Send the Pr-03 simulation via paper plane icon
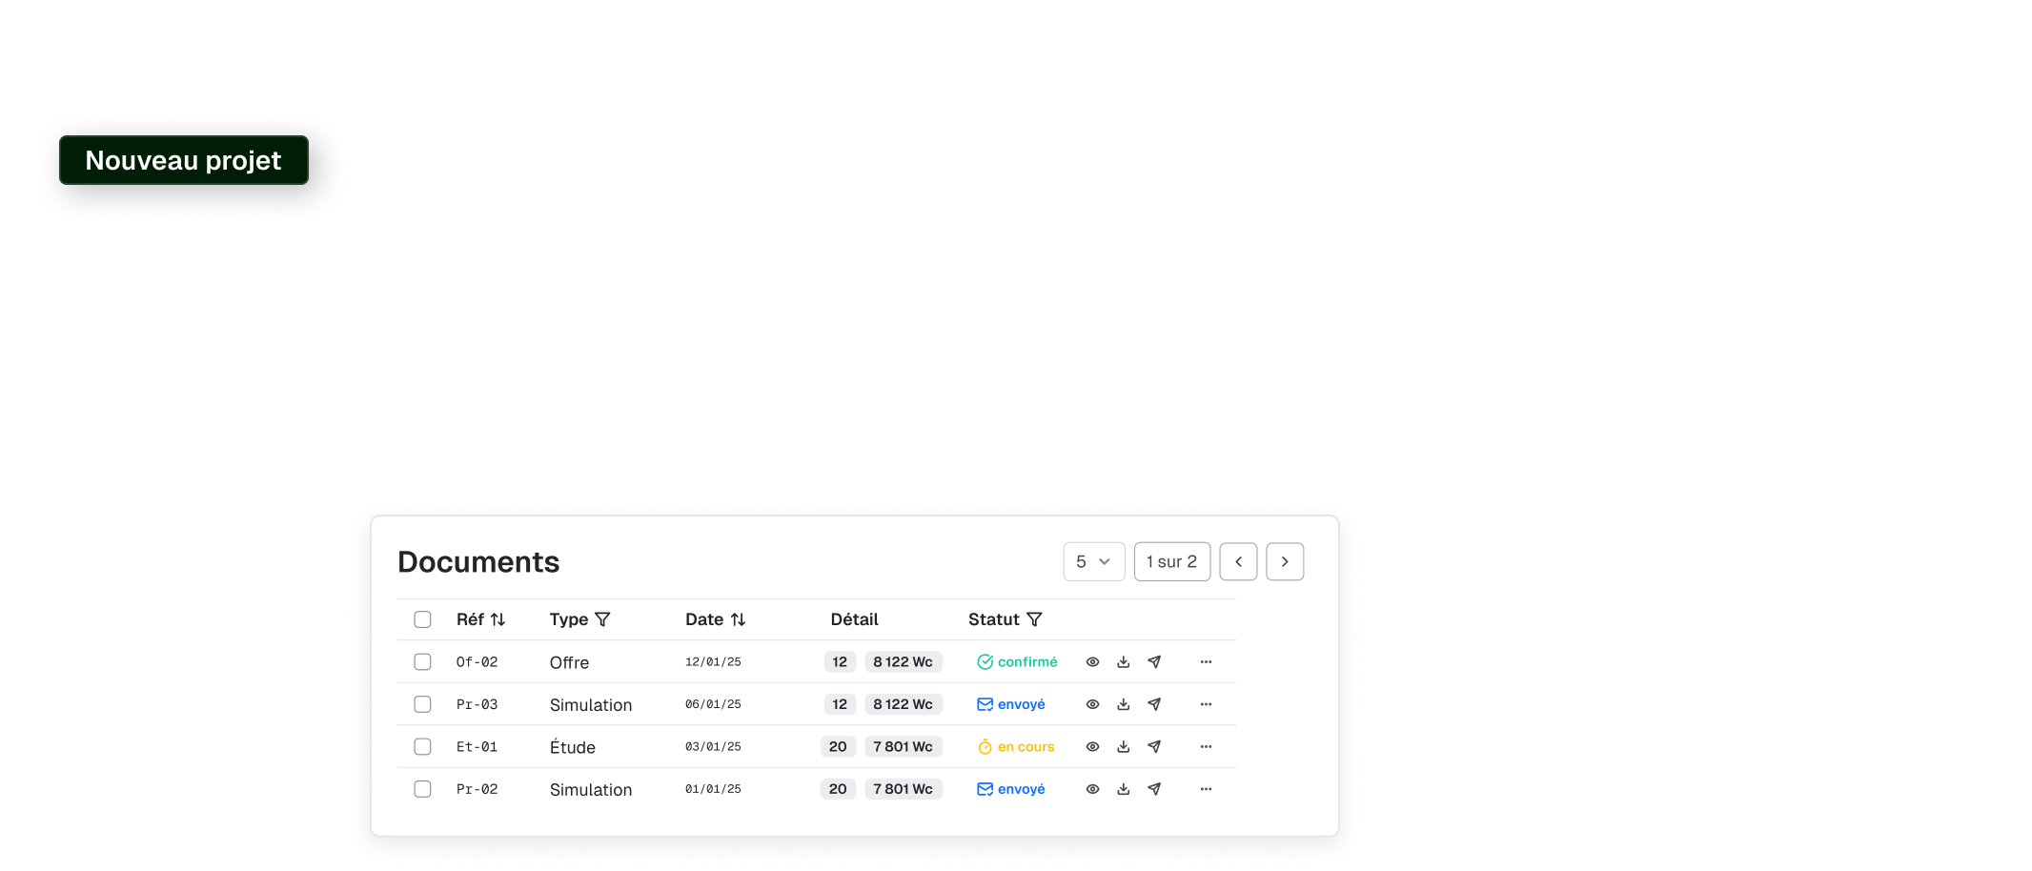2032x871 pixels. point(1154,704)
